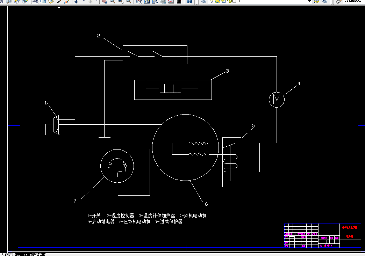Click the Help question mark icon
Viewport: 365px width, 256px height.
[189, 1]
